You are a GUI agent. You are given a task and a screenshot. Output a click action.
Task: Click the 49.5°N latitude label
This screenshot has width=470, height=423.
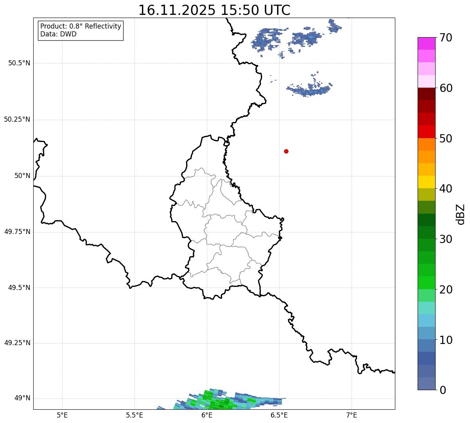(x=19, y=288)
